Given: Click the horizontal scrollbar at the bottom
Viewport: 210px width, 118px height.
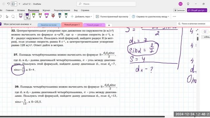Looking at the screenshot, I should (x=82, y=117).
